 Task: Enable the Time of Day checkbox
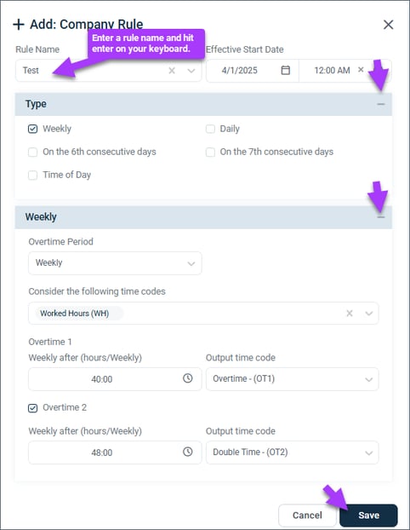pyautogui.click(x=32, y=175)
